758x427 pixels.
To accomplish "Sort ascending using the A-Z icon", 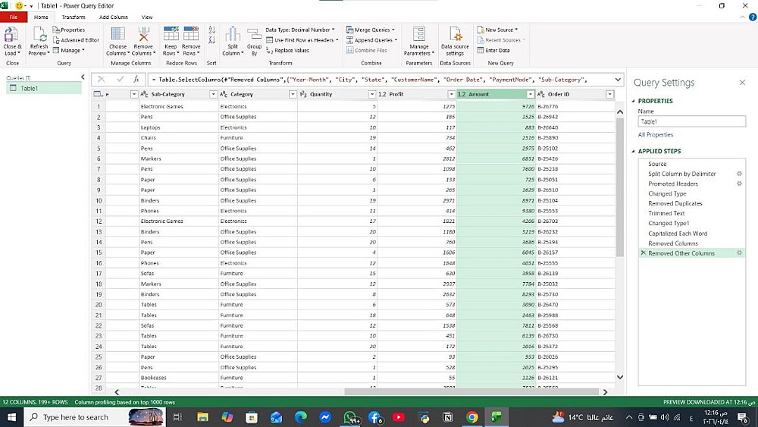I will pyautogui.click(x=211, y=30).
